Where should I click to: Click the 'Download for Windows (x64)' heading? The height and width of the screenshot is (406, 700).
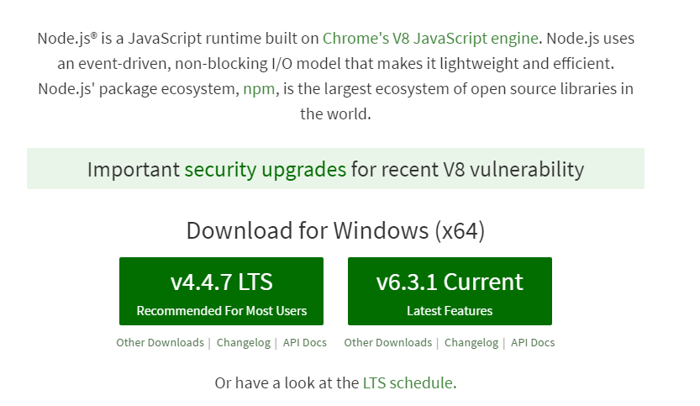tap(336, 230)
